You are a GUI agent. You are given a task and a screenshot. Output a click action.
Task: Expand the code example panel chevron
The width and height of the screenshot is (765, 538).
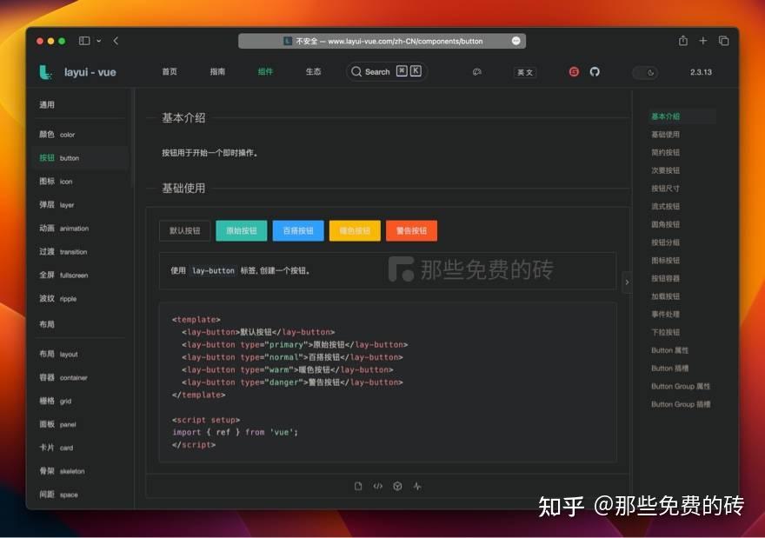[x=627, y=282]
